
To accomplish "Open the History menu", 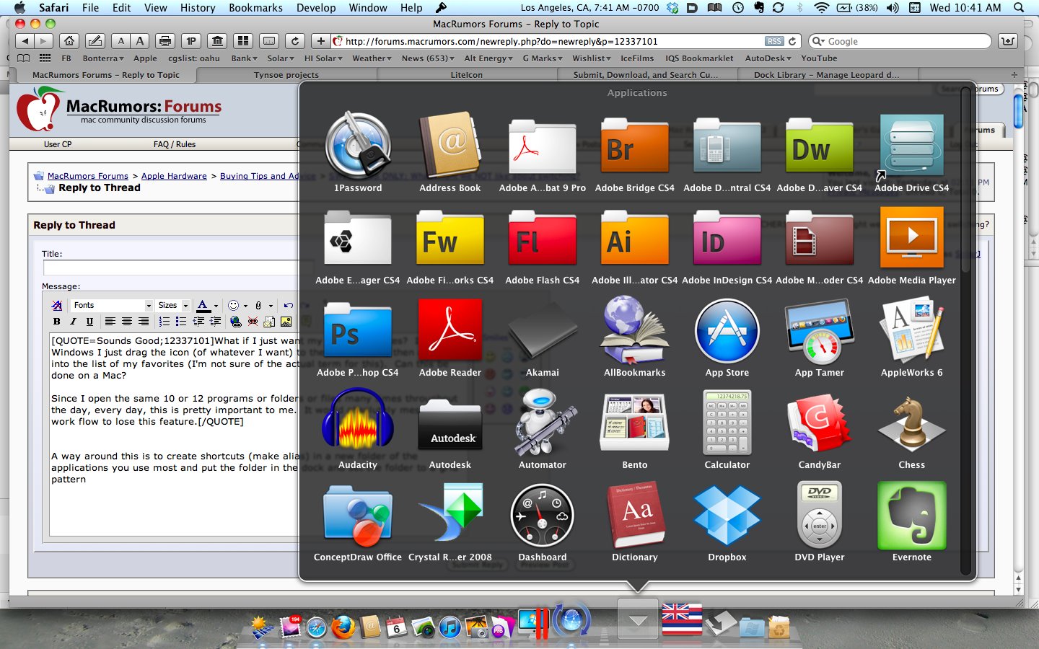I will pyautogui.click(x=198, y=8).
